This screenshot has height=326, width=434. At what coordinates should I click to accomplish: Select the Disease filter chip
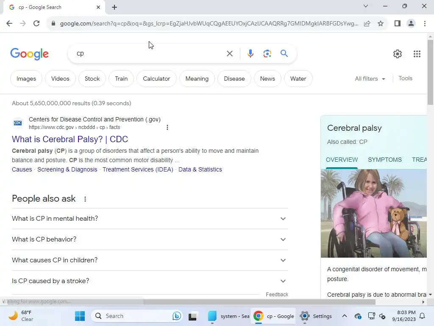click(234, 79)
